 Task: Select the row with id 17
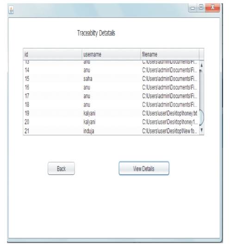[111, 96]
